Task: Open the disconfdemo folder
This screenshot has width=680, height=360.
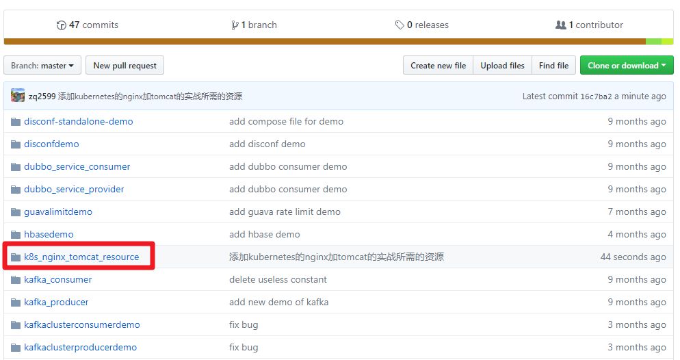Action: point(51,144)
